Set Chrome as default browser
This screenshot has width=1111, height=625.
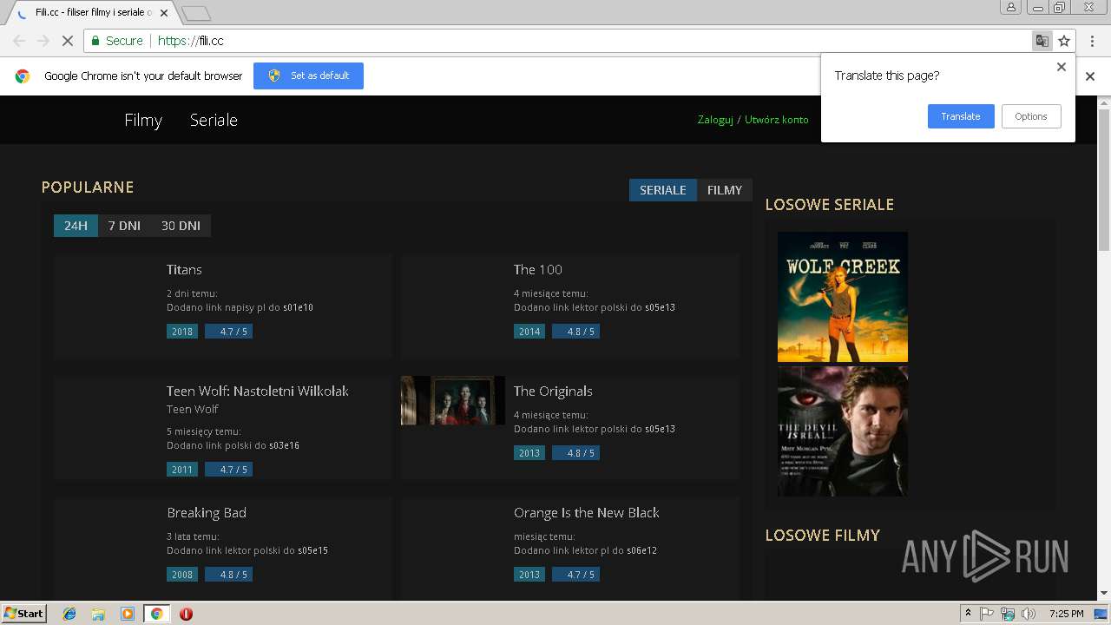[308, 76]
